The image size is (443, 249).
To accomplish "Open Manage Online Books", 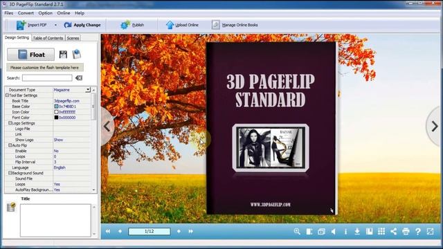I will pyautogui.click(x=235, y=25).
